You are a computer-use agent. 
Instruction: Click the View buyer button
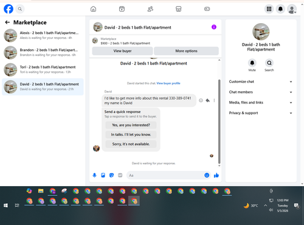pyautogui.click(x=122, y=51)
